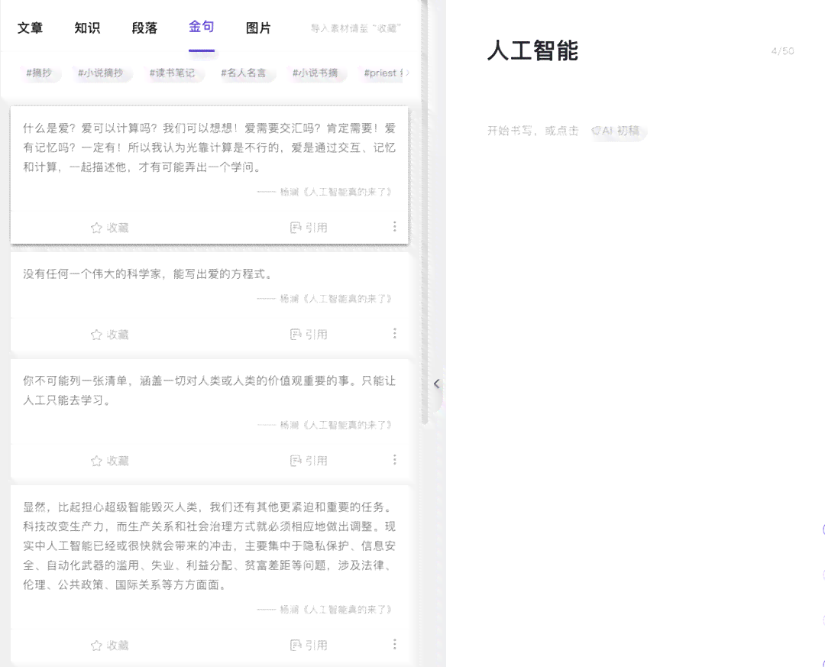Select the 显然，比起担心超级智能 quote text
The height and width of the screenshot is (667, 825).
click(209, 546)
